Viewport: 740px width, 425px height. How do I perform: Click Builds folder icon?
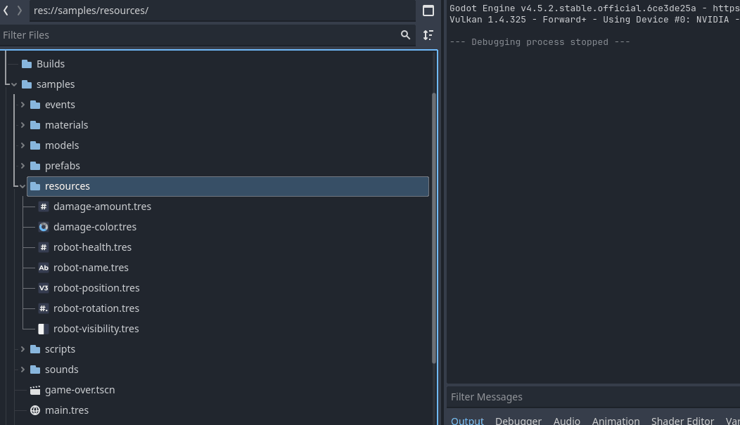pos(27,64)
